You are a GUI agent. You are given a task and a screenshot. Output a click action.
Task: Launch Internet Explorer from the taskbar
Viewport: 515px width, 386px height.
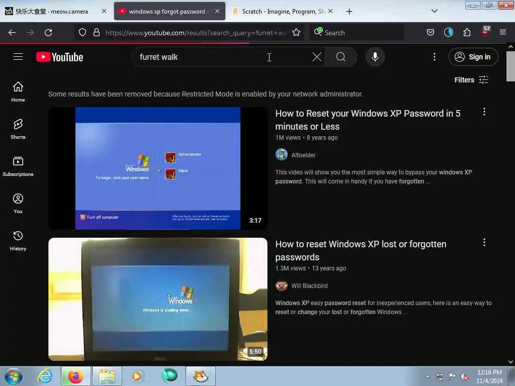[45, 376]
